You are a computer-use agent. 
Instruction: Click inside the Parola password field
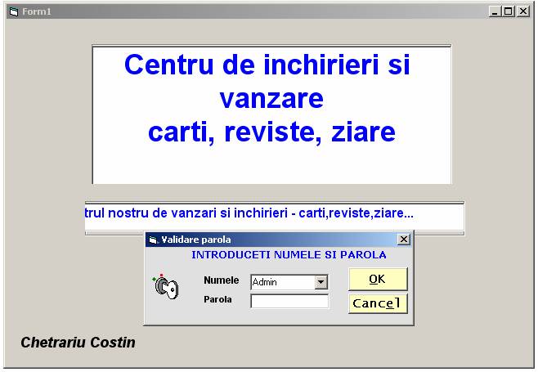[289, 301]
